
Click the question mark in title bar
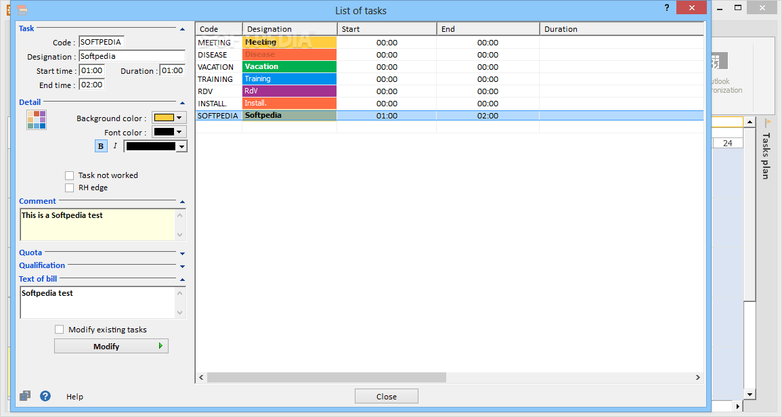(667, 7)
